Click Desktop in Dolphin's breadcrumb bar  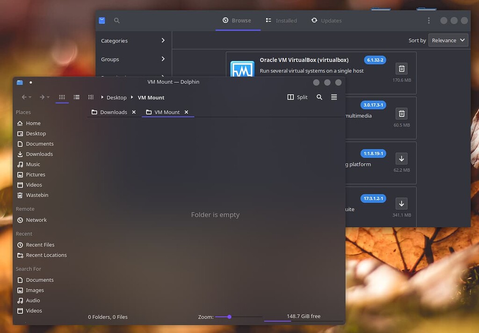pyautogui.click(x=116, y=97)
